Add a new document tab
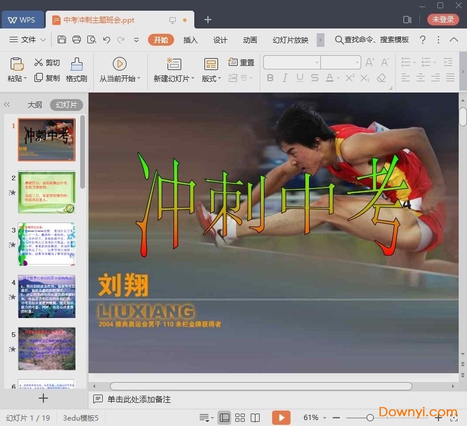The width and height of the screenshot is (467, 426). pyautogui.click(x=208, y=20)
